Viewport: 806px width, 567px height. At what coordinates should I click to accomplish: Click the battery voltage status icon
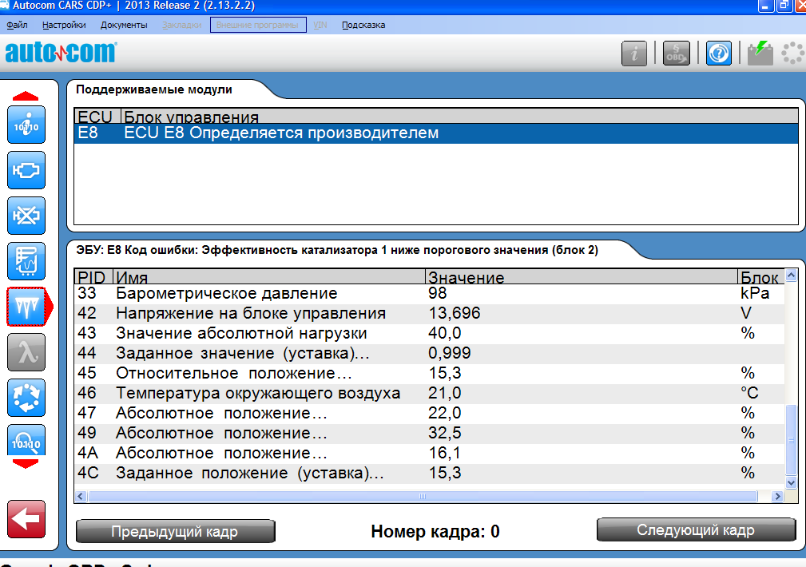pos(760,54)
